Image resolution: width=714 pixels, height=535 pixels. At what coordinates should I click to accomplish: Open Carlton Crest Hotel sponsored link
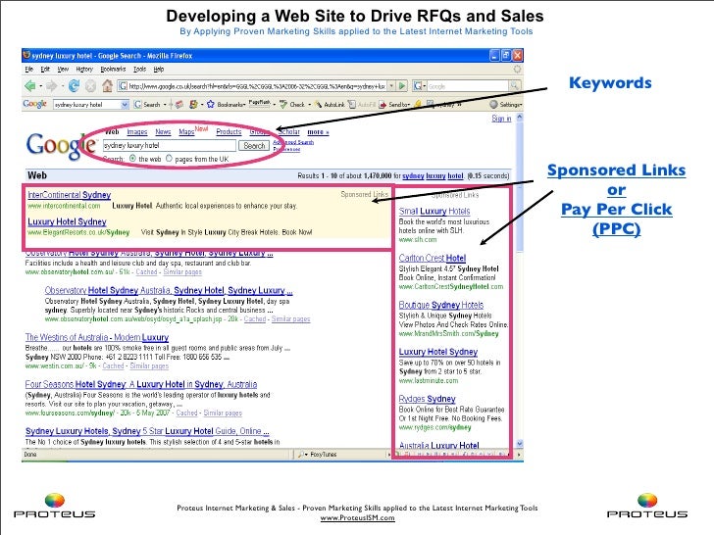[x=433, y=258]
